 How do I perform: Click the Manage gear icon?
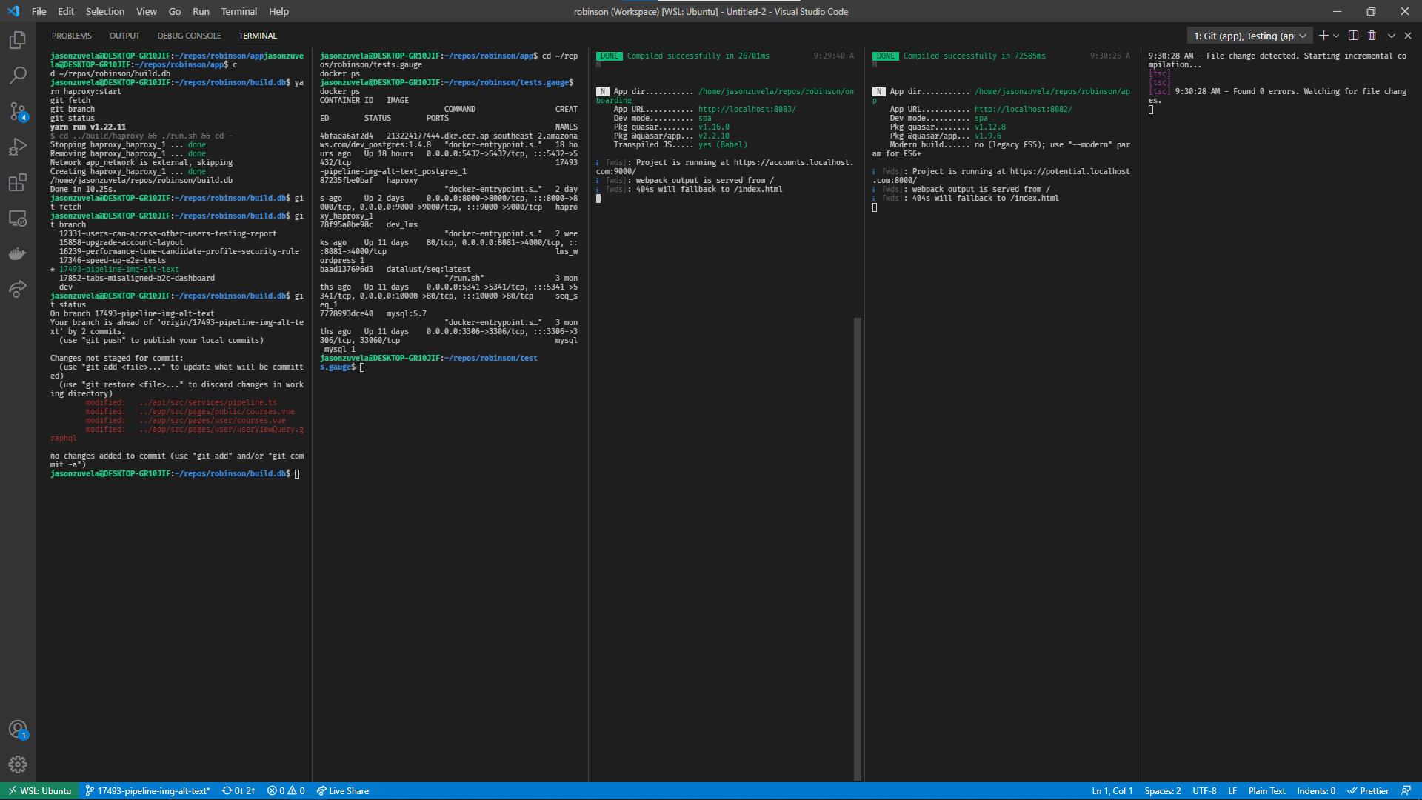tap(18, 764)
